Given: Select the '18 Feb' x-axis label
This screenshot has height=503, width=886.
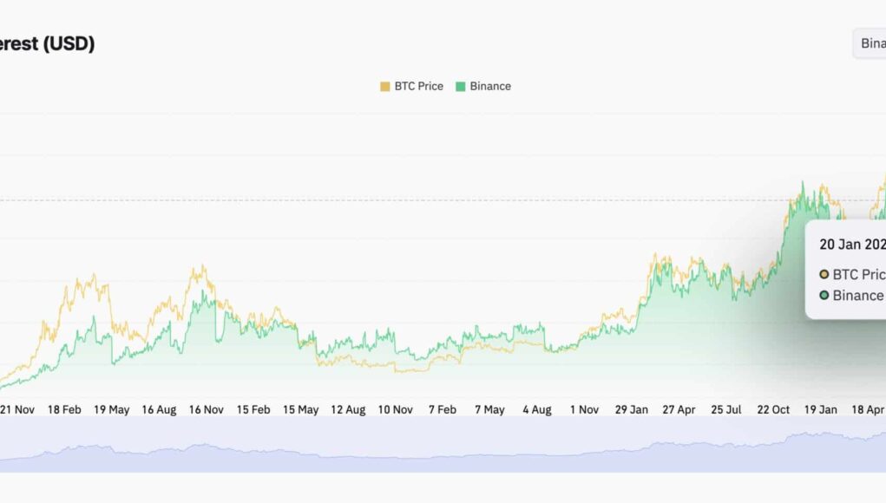Looking at the screenshot, I should tap(64, 409).
